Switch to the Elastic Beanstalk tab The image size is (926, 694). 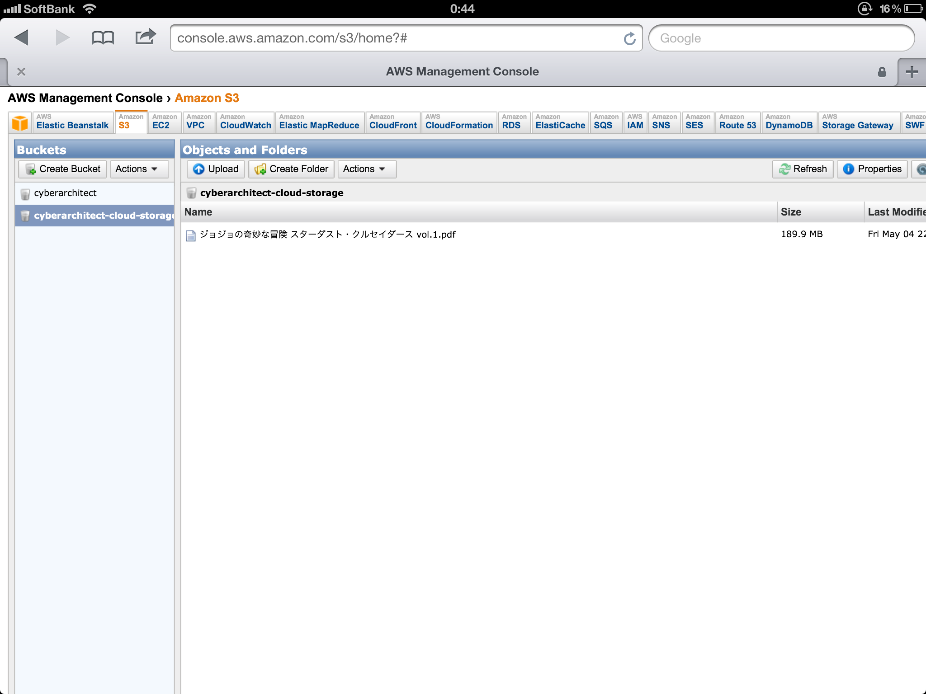coord(72,122)
